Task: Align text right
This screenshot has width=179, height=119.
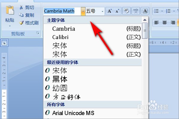Action: 173,22
